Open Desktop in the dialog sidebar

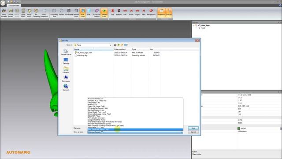click(x=66, y=61)
